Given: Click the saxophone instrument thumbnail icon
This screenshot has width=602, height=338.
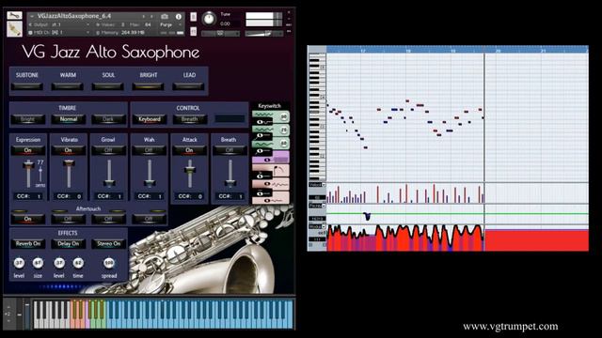Looking at the screenshot, I should [x=14, y=29].
